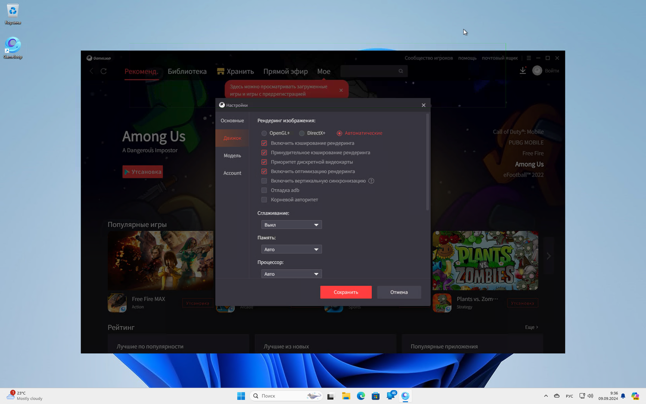This screenshot has width=646, height=404.
Task: Open the Рекоменд. tab in GameLoop
Action: pyautogui.click(x=141, y=72)
